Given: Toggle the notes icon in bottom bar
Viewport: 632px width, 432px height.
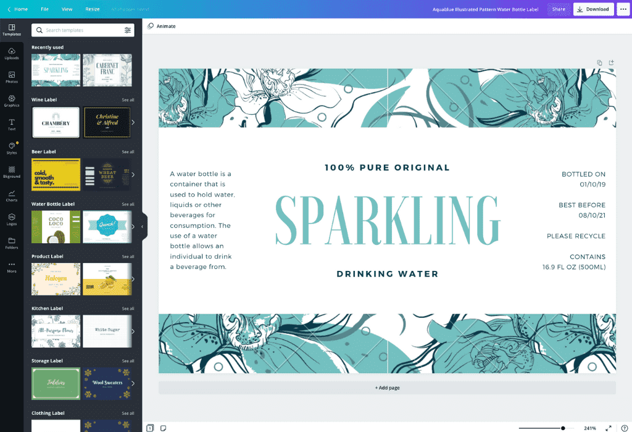Looking at the screenshot, I should (164, 428).
